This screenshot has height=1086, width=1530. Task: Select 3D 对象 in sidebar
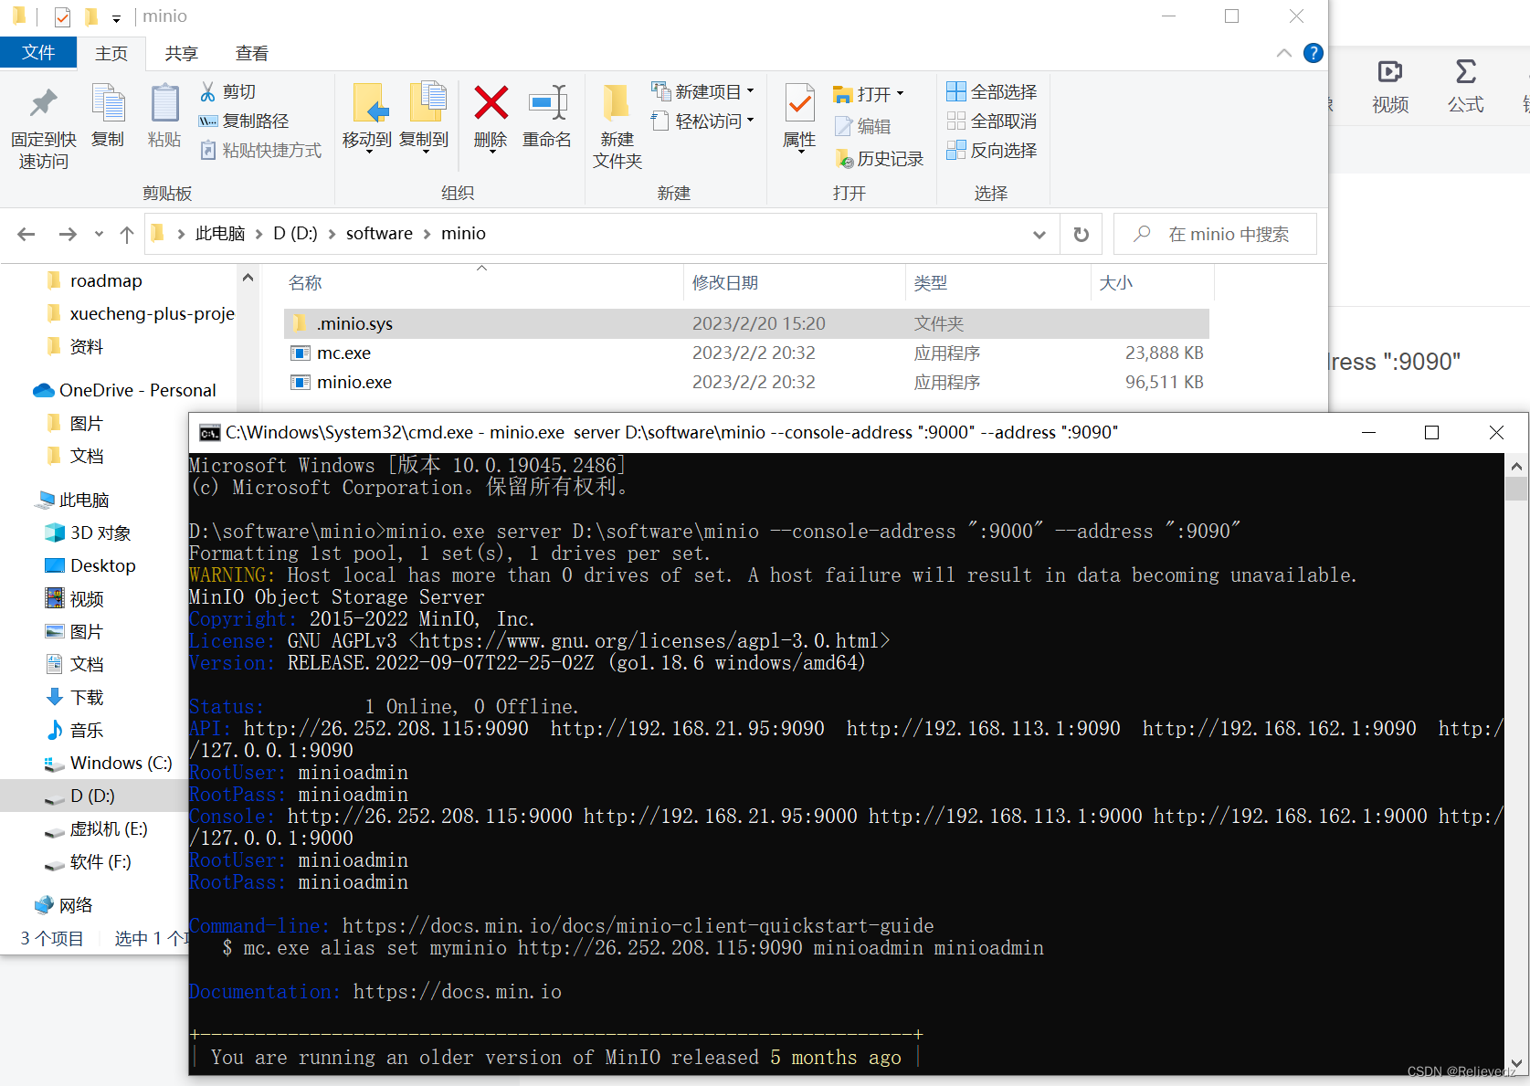(x=90, y=532)
